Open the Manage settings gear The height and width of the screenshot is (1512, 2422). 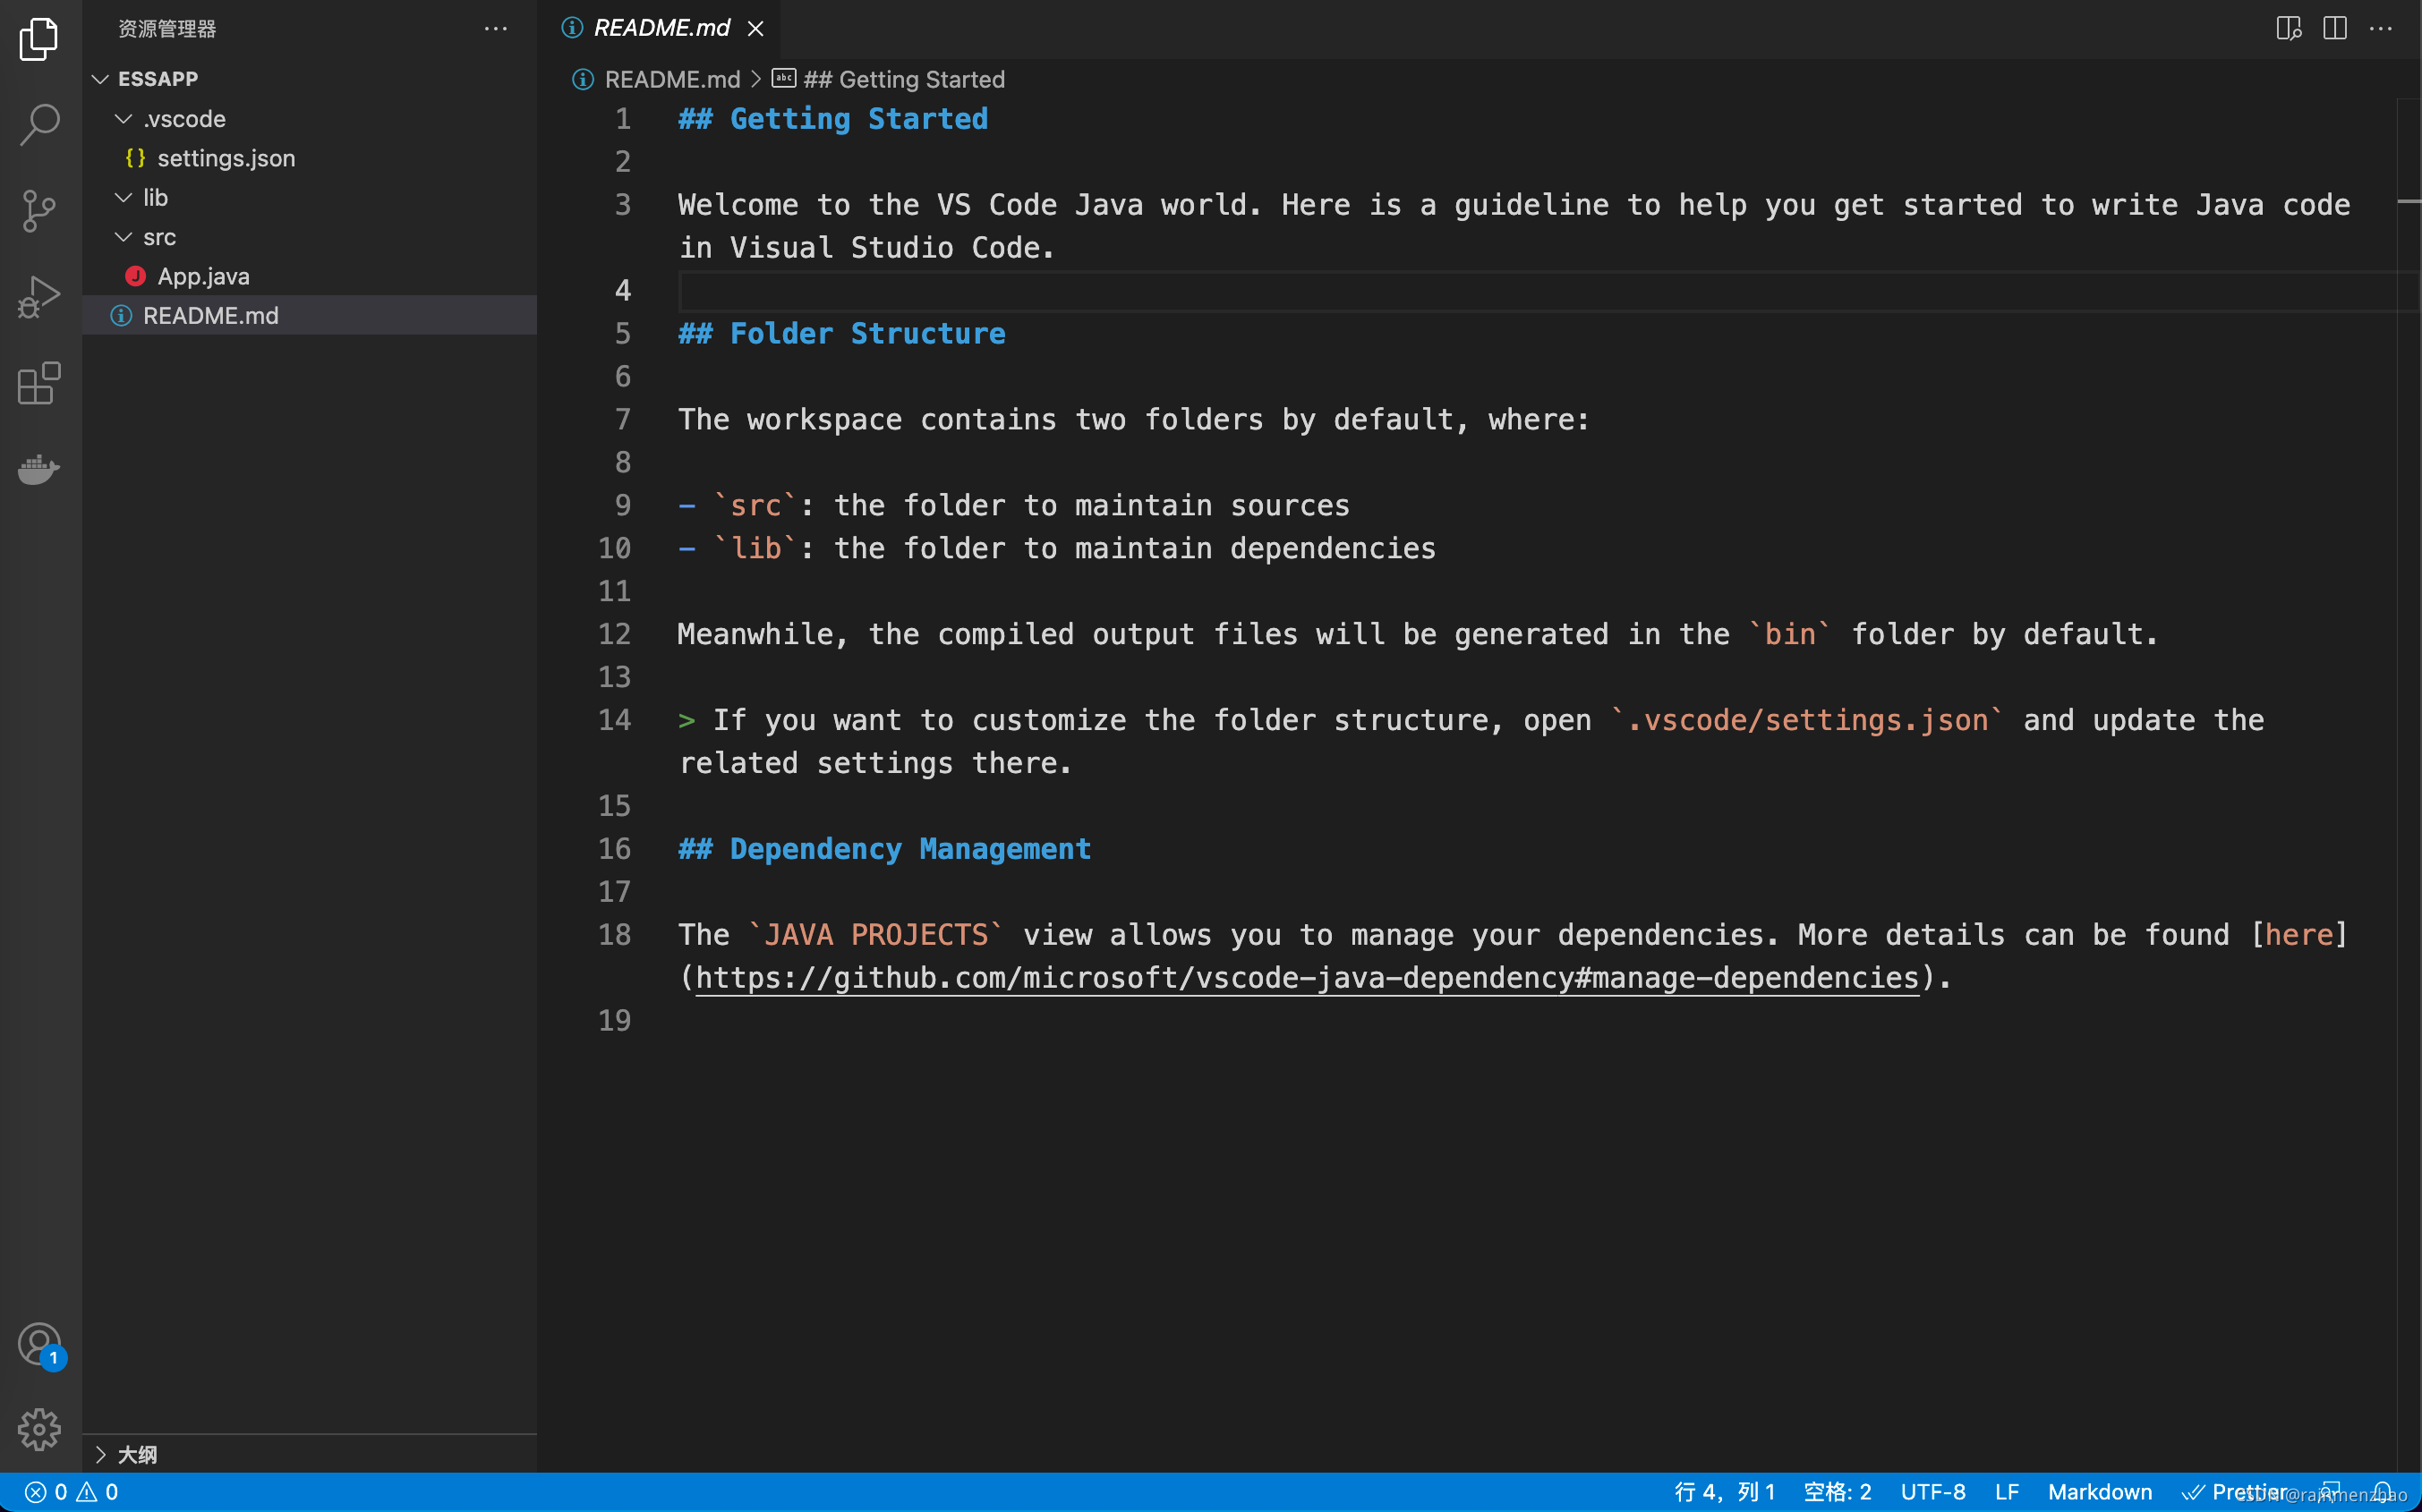pos(40,1430)
